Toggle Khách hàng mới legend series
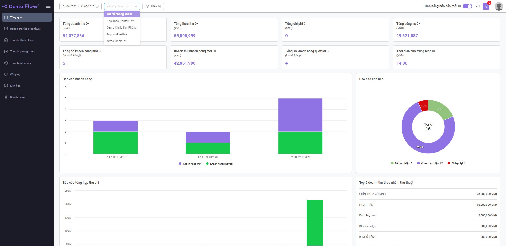This screenshot has height=246, width=506. (x=190, y=164)
